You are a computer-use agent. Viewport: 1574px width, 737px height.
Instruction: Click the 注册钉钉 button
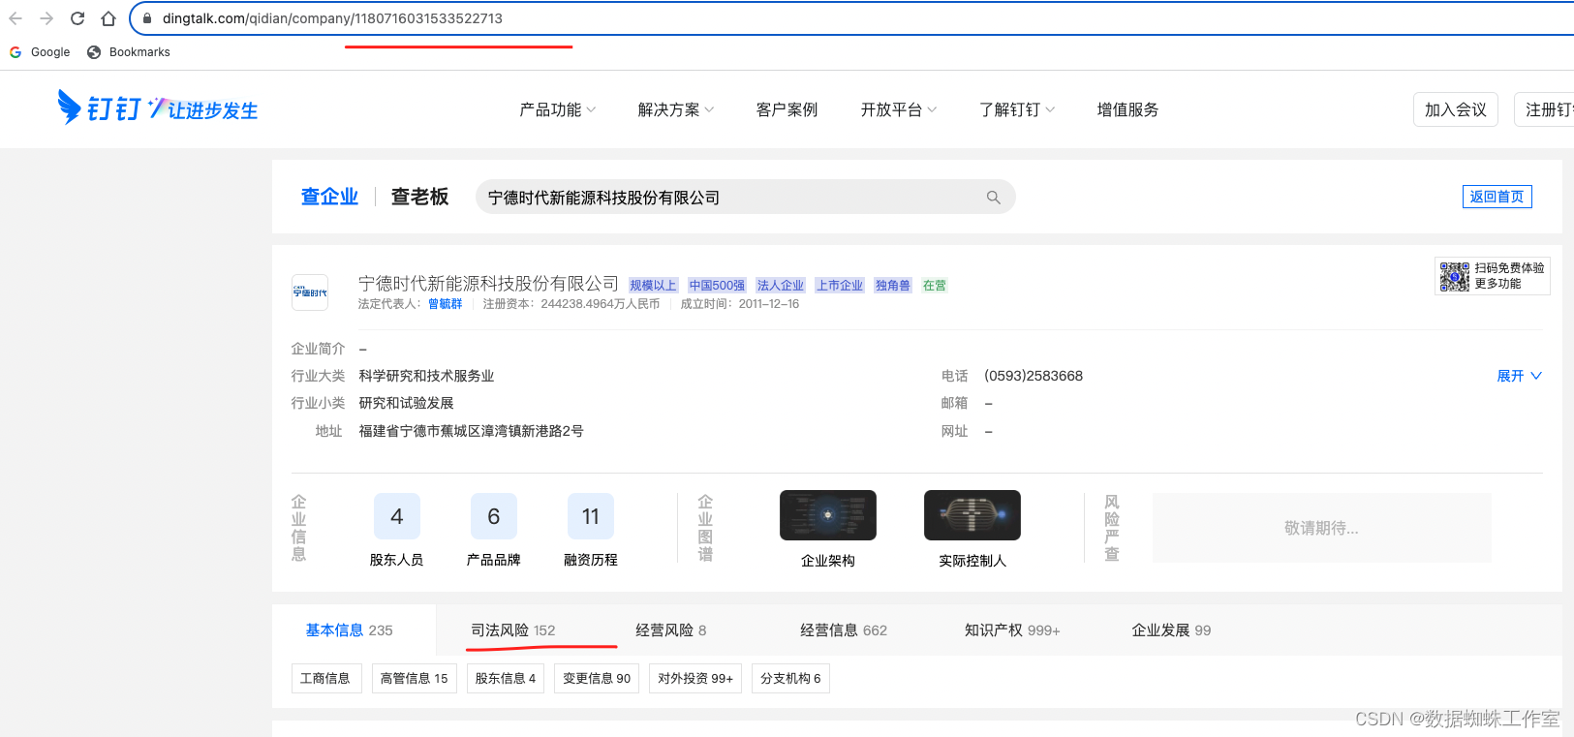point(1545,109)
